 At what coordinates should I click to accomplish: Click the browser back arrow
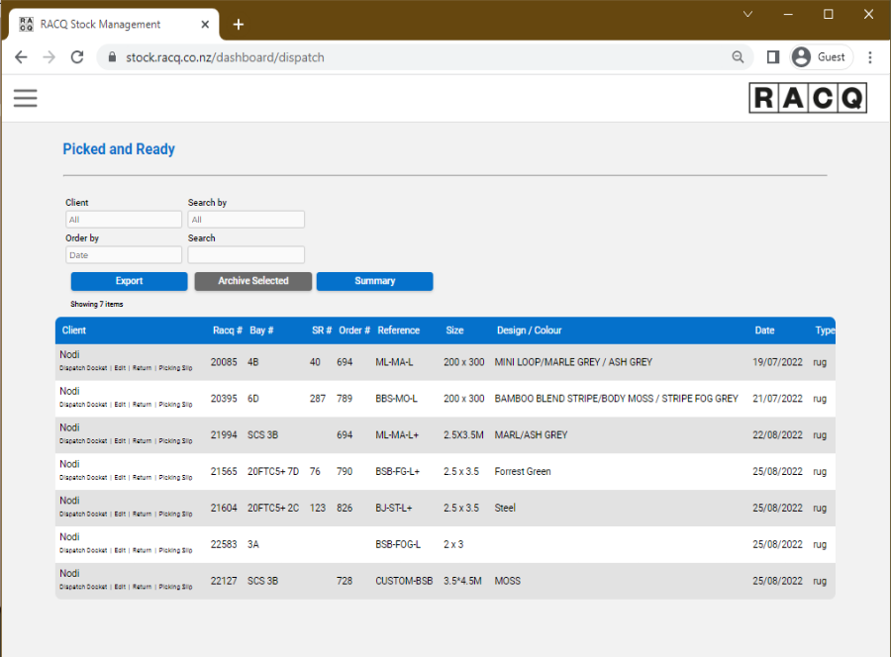[x=21, y=57]
